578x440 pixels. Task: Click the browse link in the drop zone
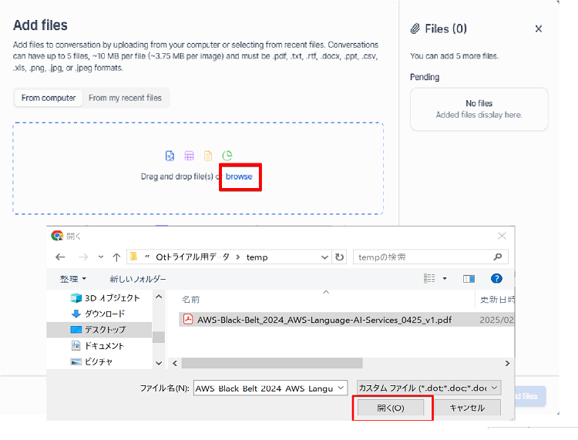point(239,176)
